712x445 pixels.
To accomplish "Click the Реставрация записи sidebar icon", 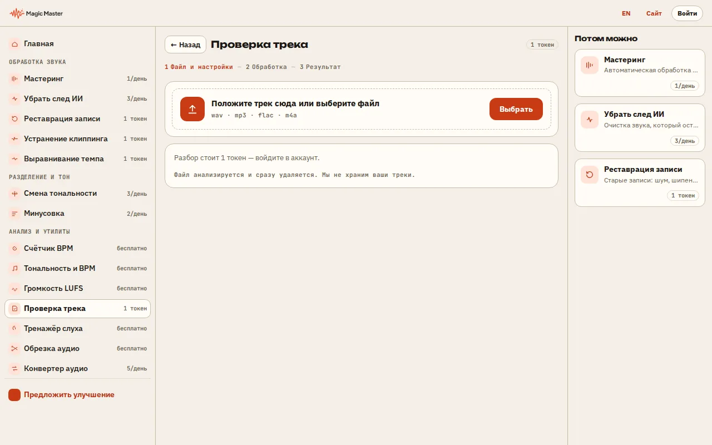I will tap(14, 119).
